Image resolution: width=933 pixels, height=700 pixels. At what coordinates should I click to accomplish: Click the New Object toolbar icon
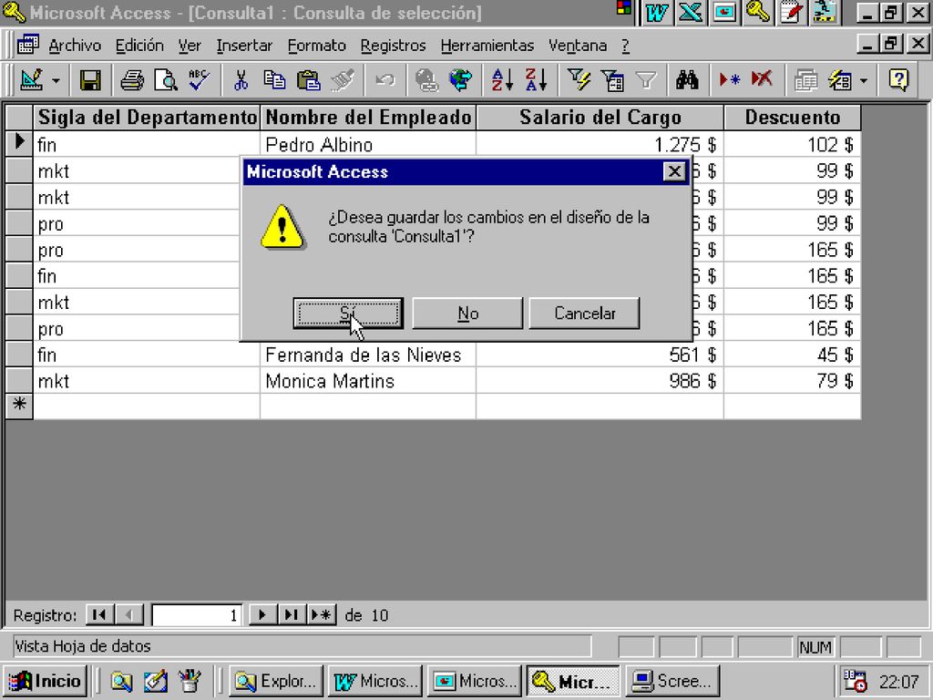pos(839,80)
